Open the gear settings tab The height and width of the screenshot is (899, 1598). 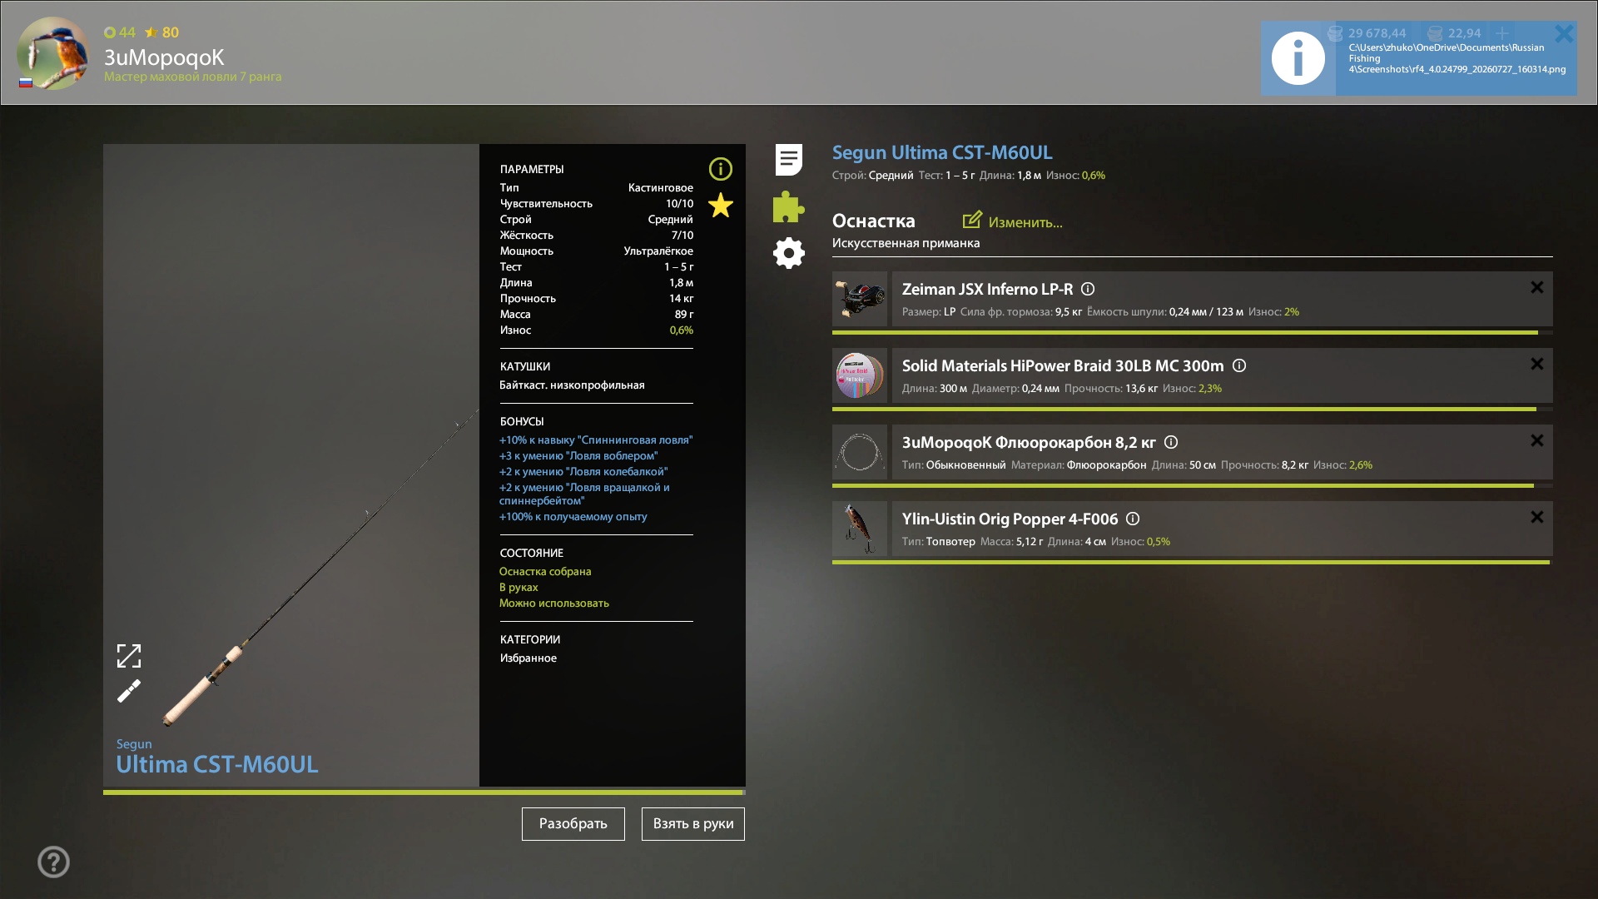pos(789,253)
